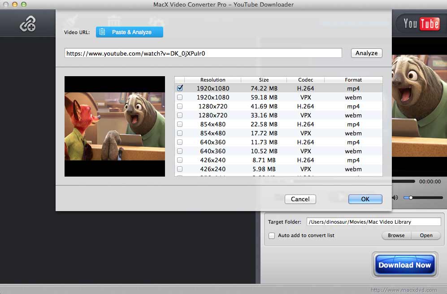Screen dimensions: 447x294
Task: Click the 5.98 MB size cell
Action: 264,169
